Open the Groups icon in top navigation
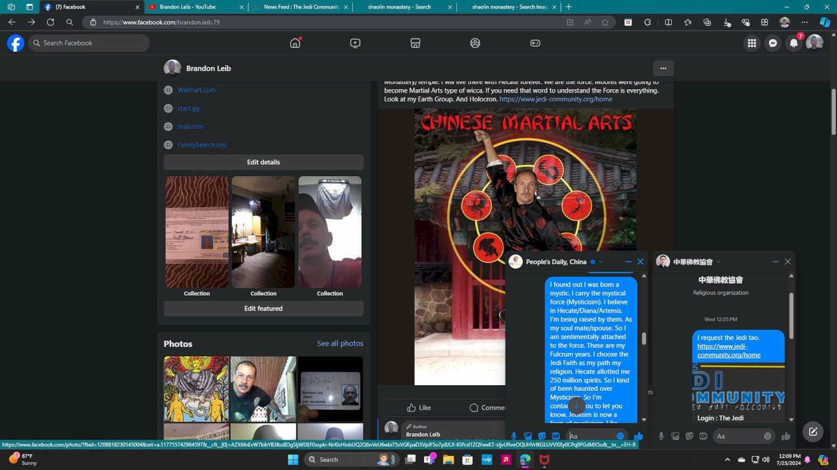Viewport: 837px width, 470px height. [x=475, y=43]
